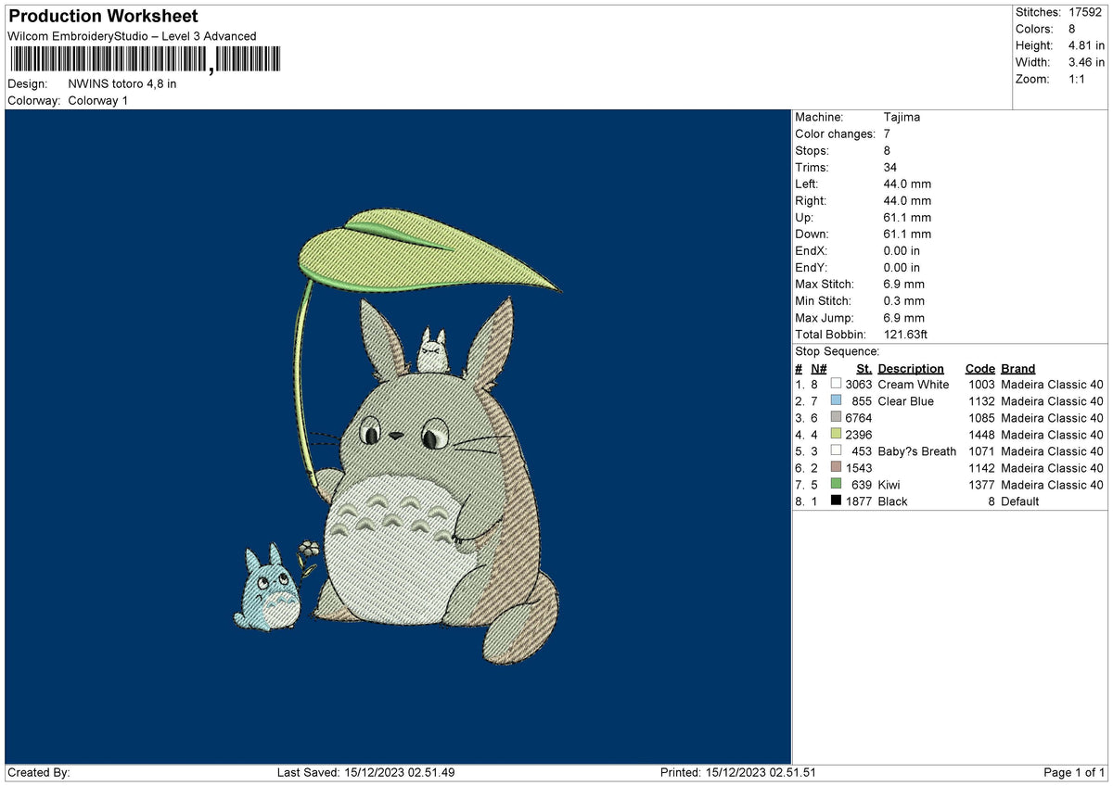The image size is (1113, 786).
Task: Click the Min Stitch value 0.3 mm
Action: [903, 300]
